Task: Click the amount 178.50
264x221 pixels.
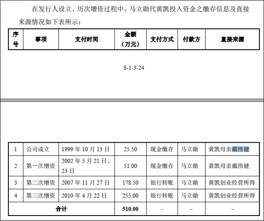Action: point(130,183)
